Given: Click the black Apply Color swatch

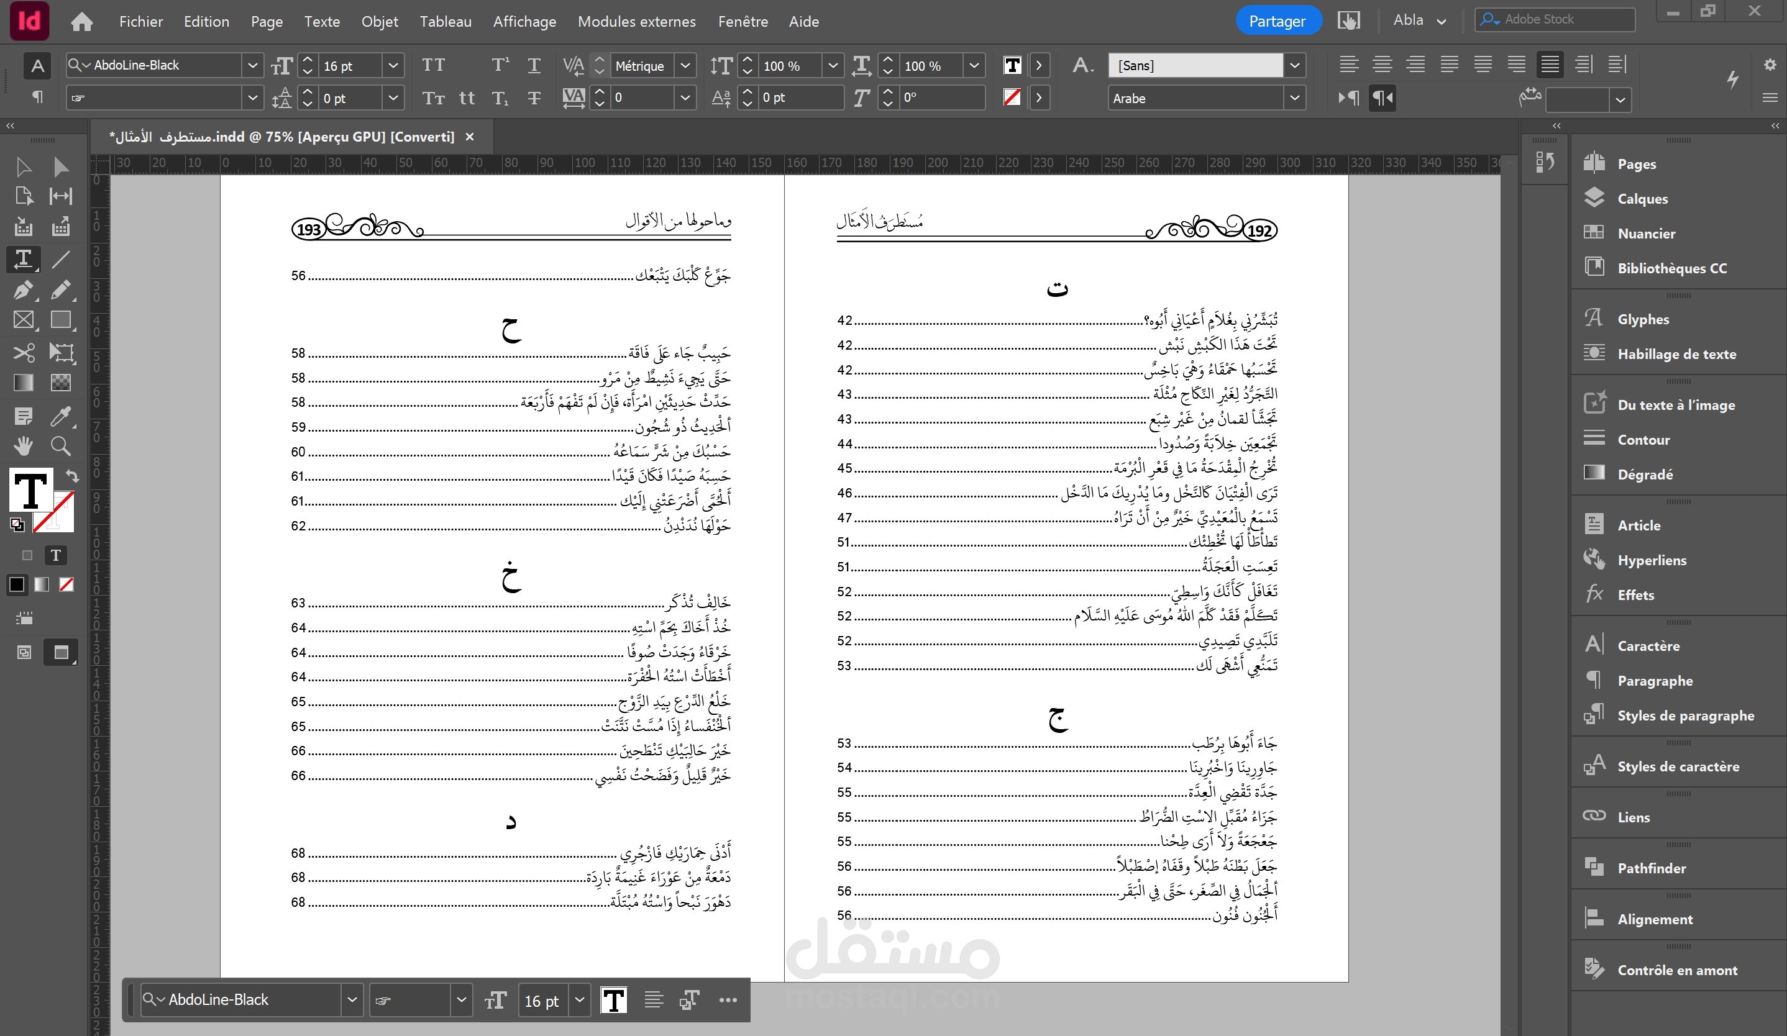Looking at the screenshot, I should click(x=17, y=584).
